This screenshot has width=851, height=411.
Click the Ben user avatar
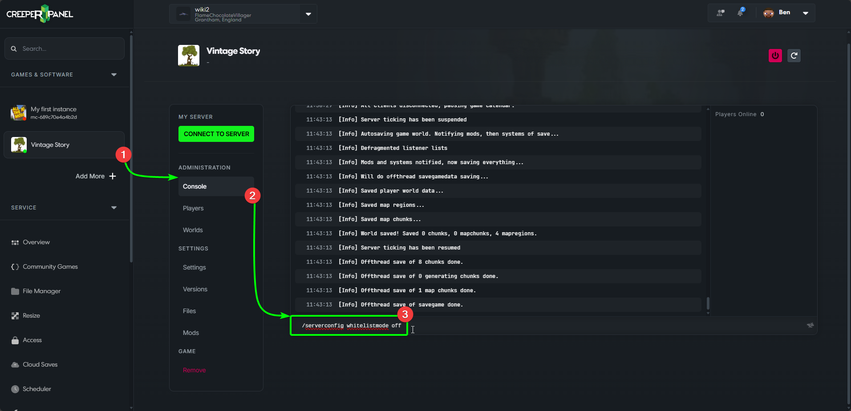769,13
